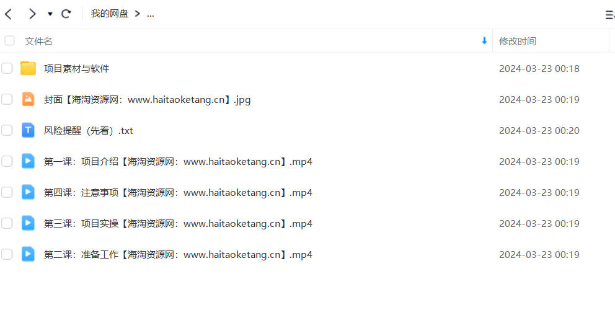Open file name 第三课：项目实操 mp4
Viewport: 615px width, 310px height.
pyautogui.click(x=178, y=224)
